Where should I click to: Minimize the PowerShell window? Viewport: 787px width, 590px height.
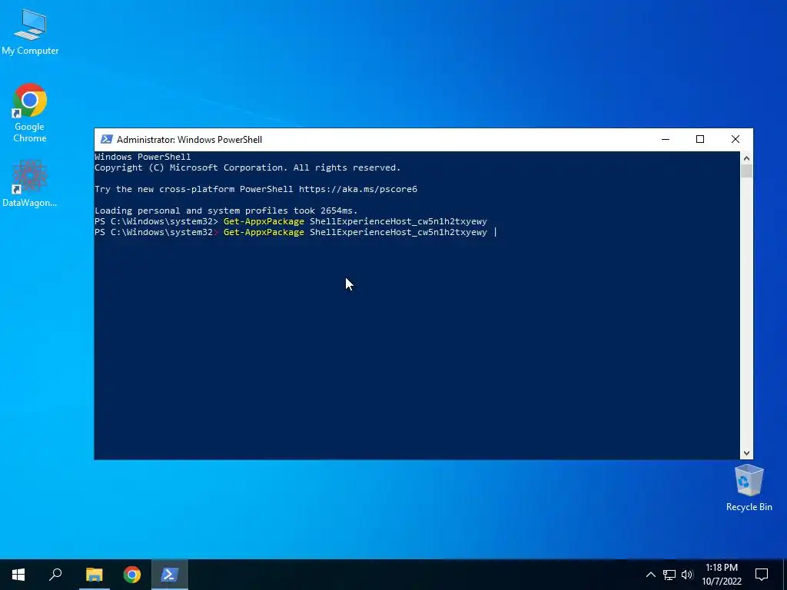coord(666,140)
